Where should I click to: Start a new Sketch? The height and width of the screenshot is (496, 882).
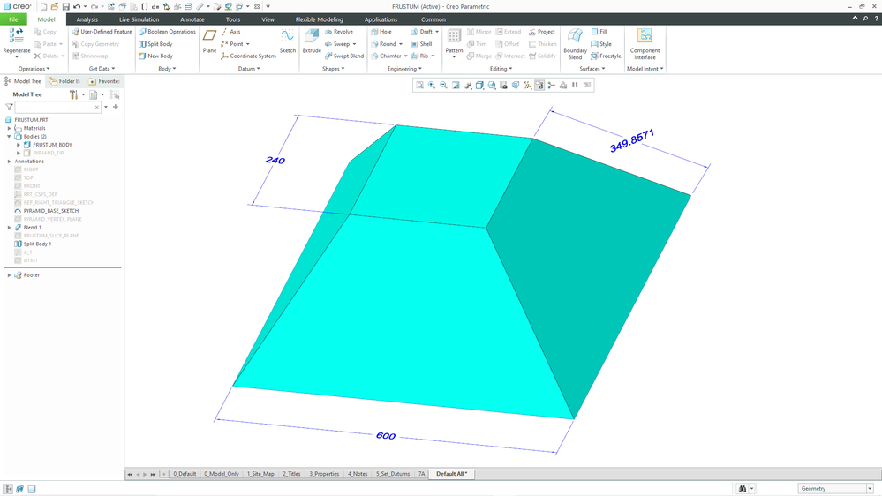click(x=288, y=38)
